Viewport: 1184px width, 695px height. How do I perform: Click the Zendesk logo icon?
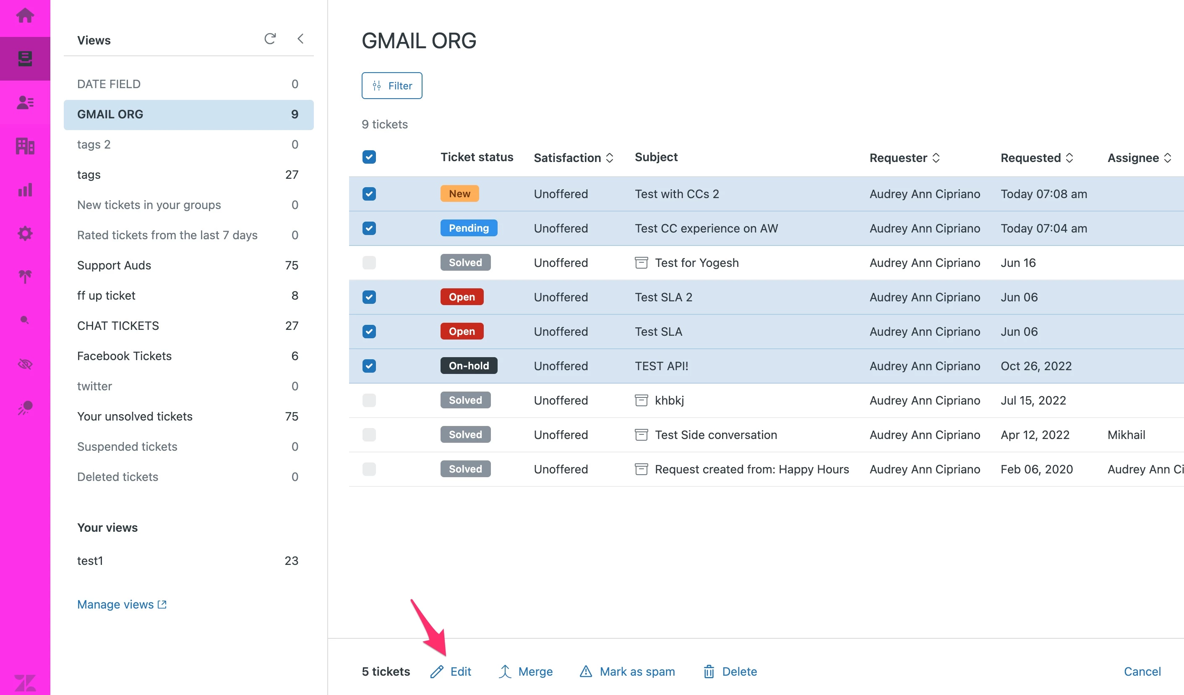click(25, 682)
